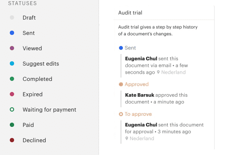Screen dimensions: 227x155
Task: Click the cyan Suggest edits status dot
Action: [12, 63]
